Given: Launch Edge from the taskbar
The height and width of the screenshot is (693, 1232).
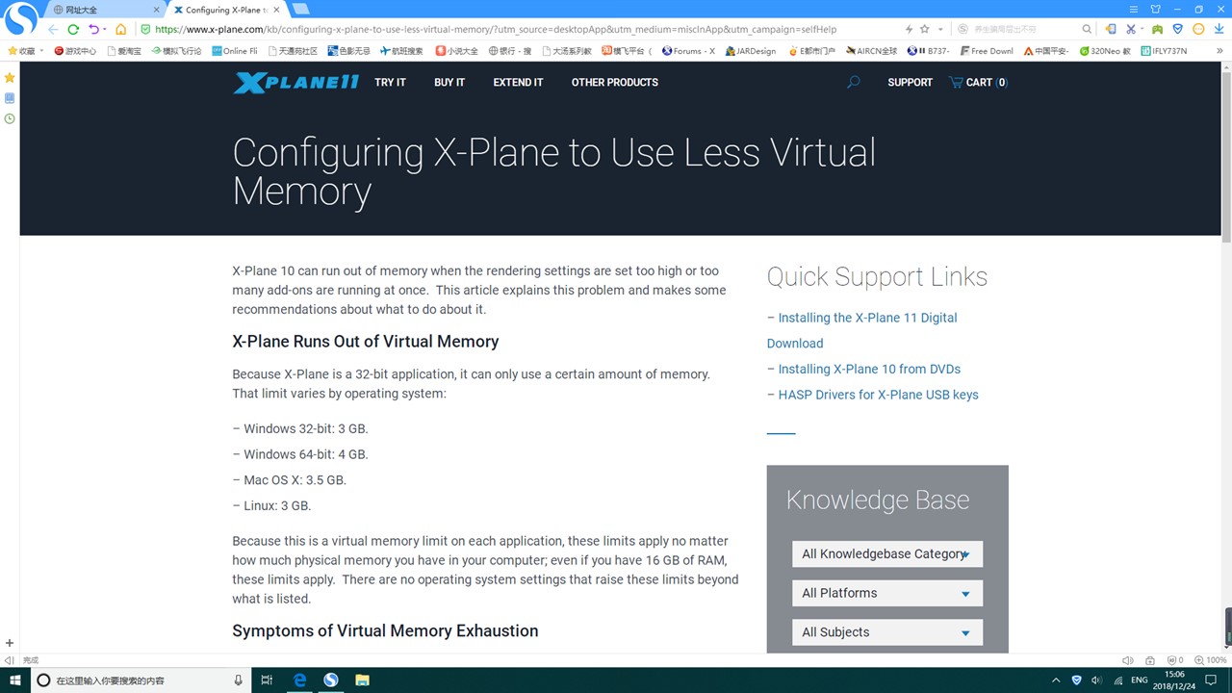Looking at the screenshot, I should coord(299,680).
